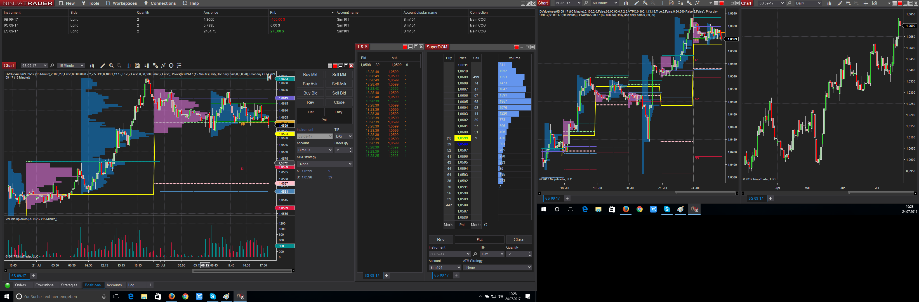
Task: Toggle Chart Trader panel in 15 Minute chart
Action: (147, 66)
